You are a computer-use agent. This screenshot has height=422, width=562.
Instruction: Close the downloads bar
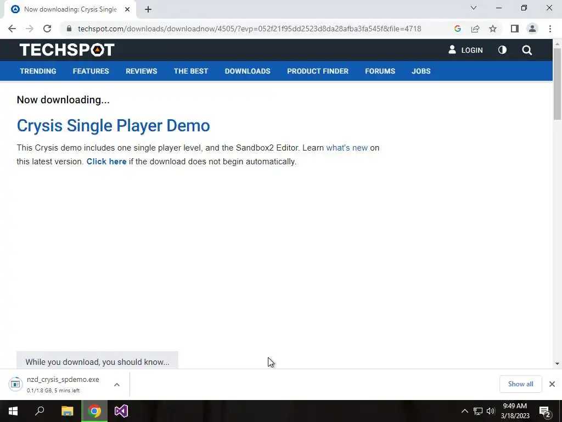[x=552, y=384]
